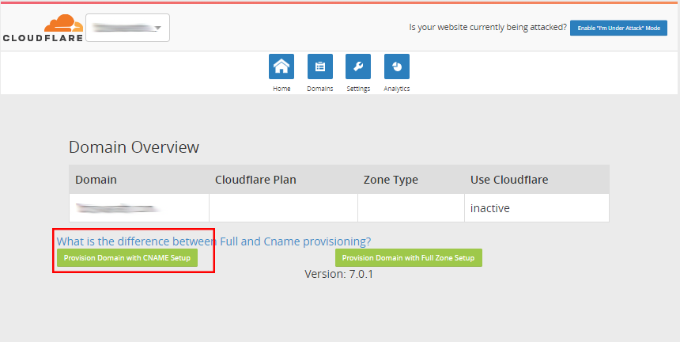Click the Domain Overview heading
The height and width of the screenshot is (342, 680).
[134, 147]
